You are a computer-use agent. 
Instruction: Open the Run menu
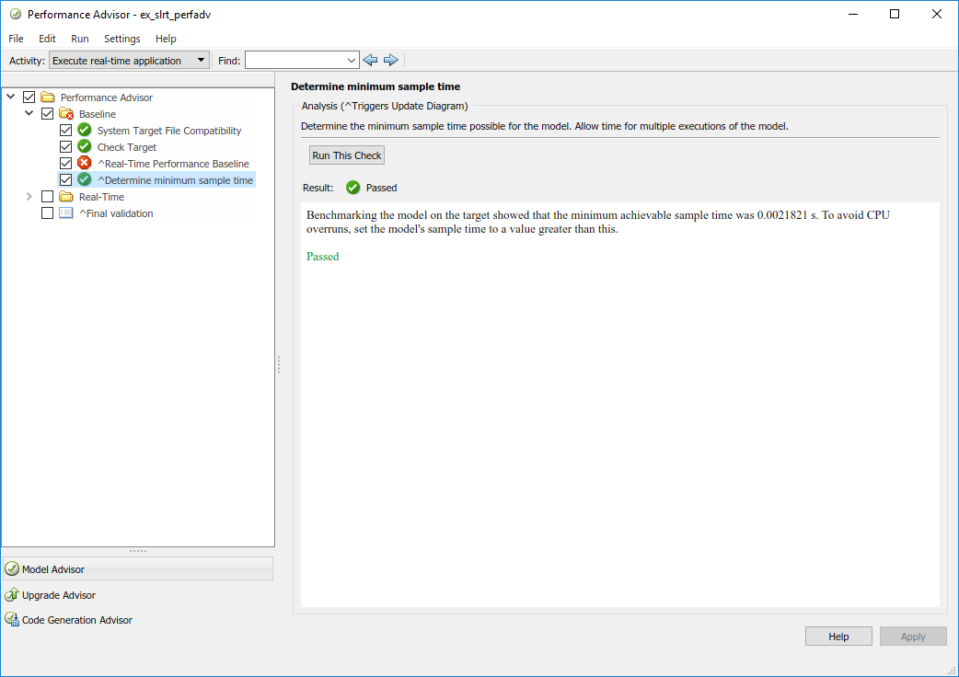(80, 39)
